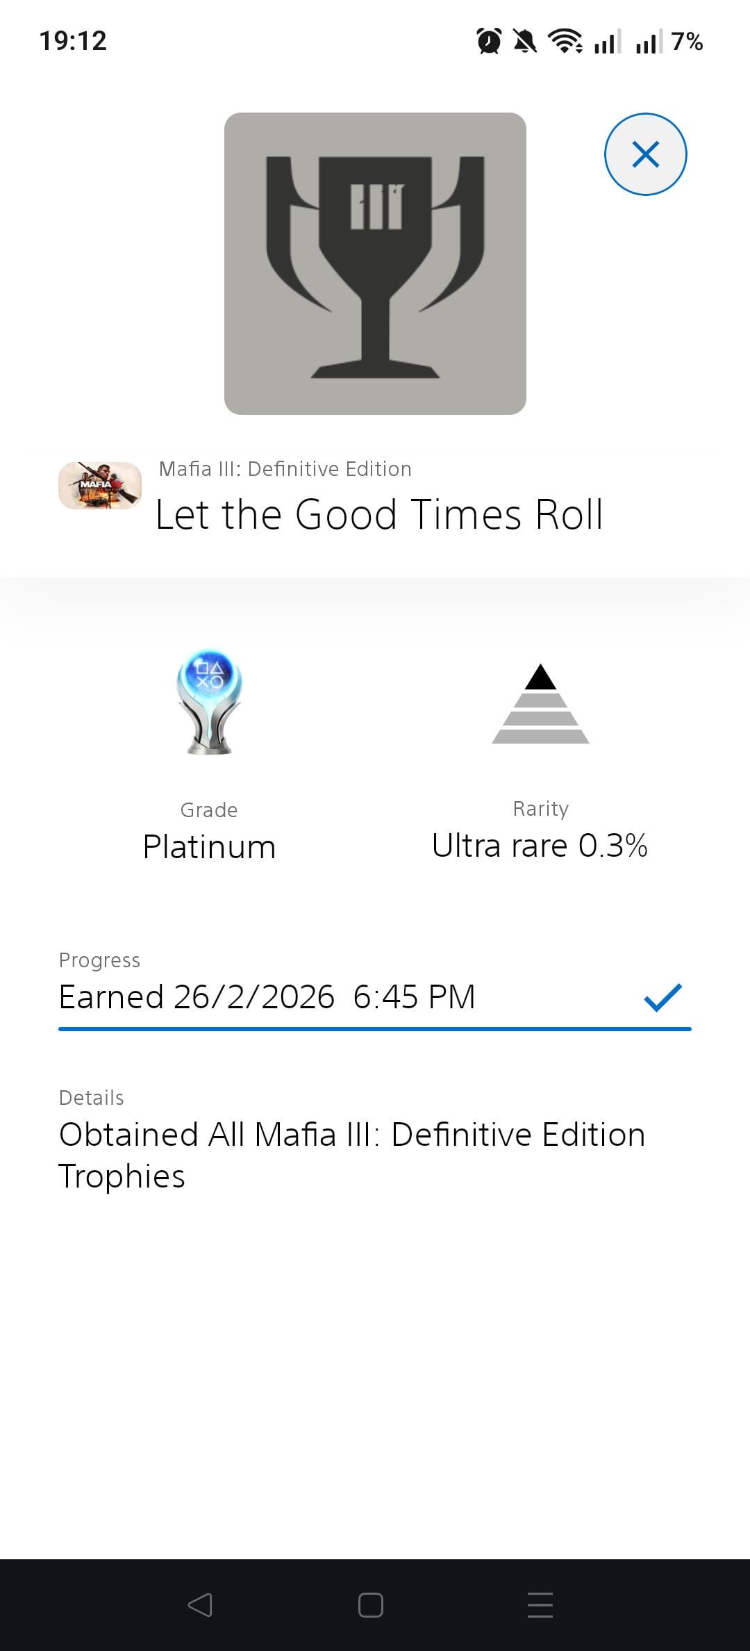Tap the muted notifications bell icon
750x1651 pixels.
point(525,42)
